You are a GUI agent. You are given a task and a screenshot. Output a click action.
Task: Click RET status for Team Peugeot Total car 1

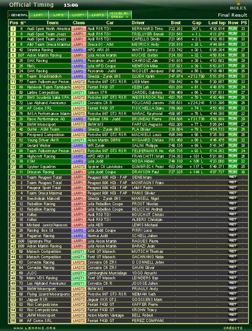(x=233, y=177)
